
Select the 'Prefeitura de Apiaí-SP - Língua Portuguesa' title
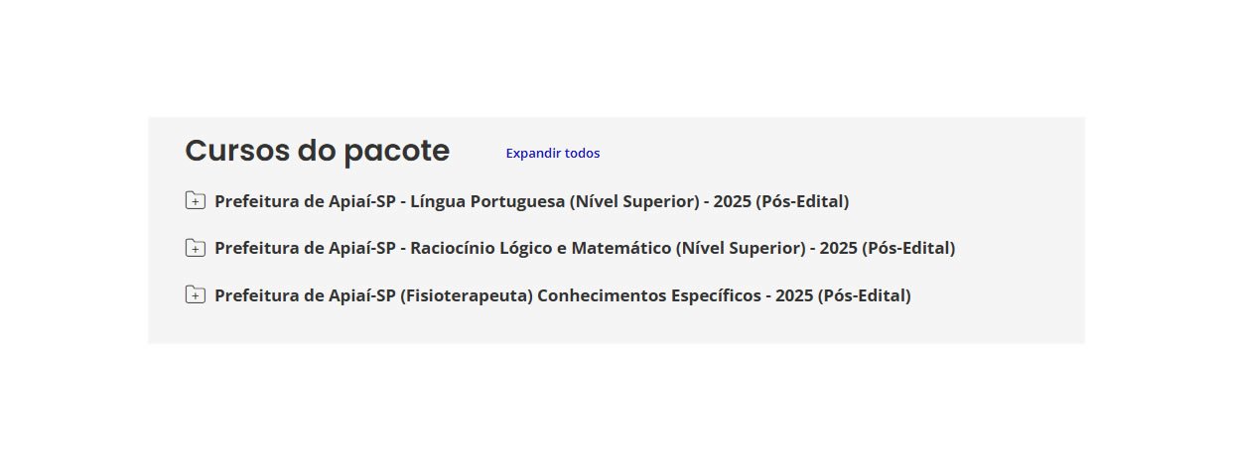pyautogui.click(x=531, y=201)
